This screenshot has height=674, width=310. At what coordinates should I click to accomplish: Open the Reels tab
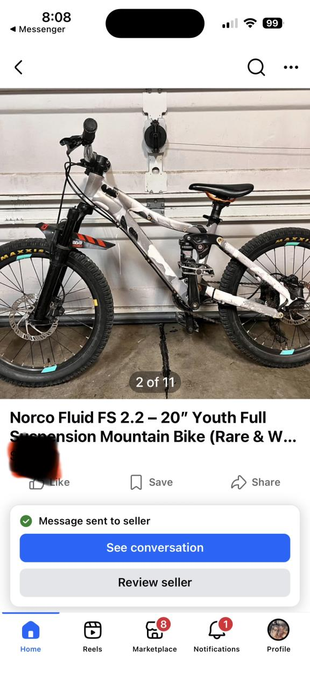click(93, 636)
